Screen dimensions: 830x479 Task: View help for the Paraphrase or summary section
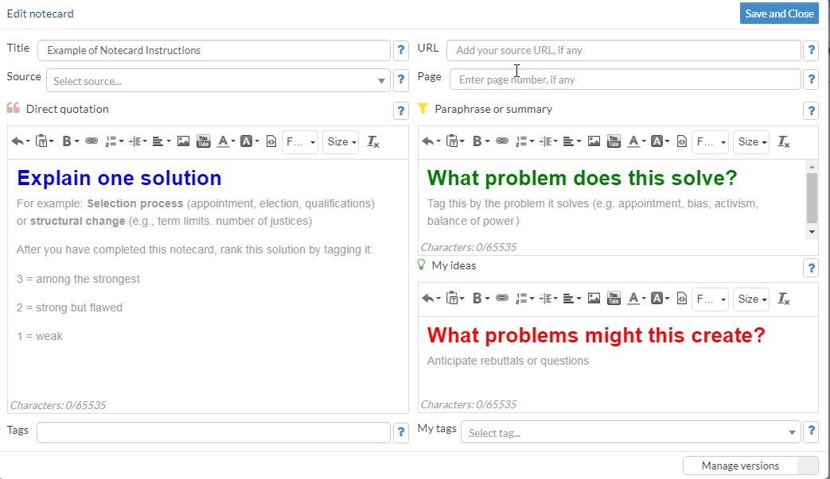[811, 110]
